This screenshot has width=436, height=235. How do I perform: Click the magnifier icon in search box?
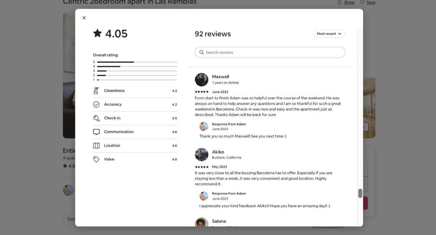click(x=202, y=52)
